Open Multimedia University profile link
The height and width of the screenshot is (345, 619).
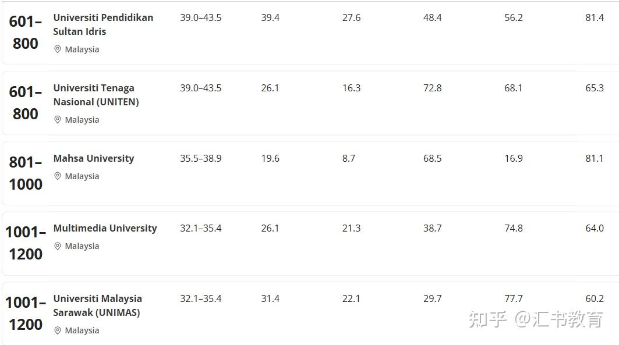[105, 228]
